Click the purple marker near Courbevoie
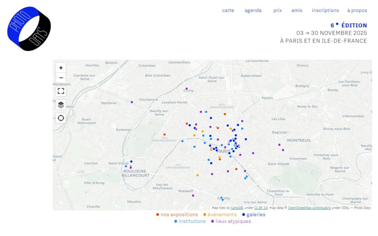The height and width of the screenshot is (236, 378). [132, 102]
